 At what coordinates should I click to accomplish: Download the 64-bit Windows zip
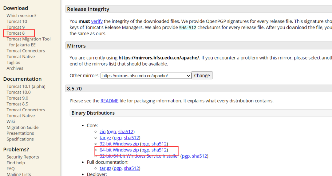point(119,150)
